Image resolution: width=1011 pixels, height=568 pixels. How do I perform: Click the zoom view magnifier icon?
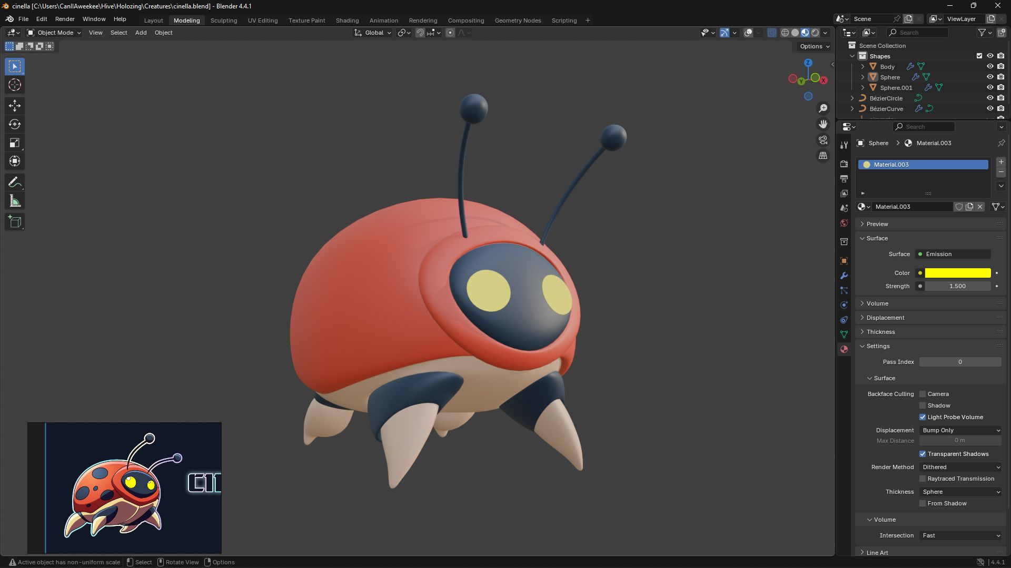[x=823, y=108]
